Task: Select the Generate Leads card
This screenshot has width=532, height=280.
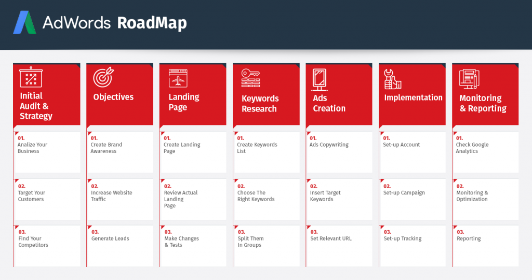Action: 120,246
